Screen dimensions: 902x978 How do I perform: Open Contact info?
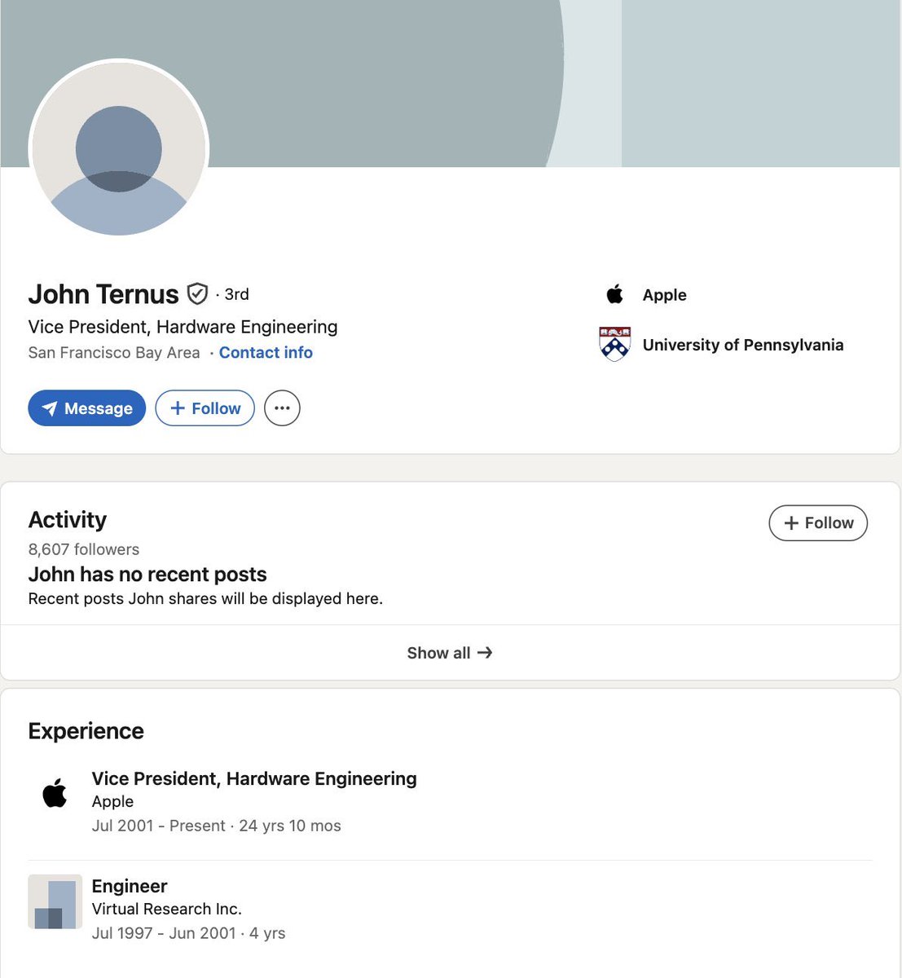[266, 352]
